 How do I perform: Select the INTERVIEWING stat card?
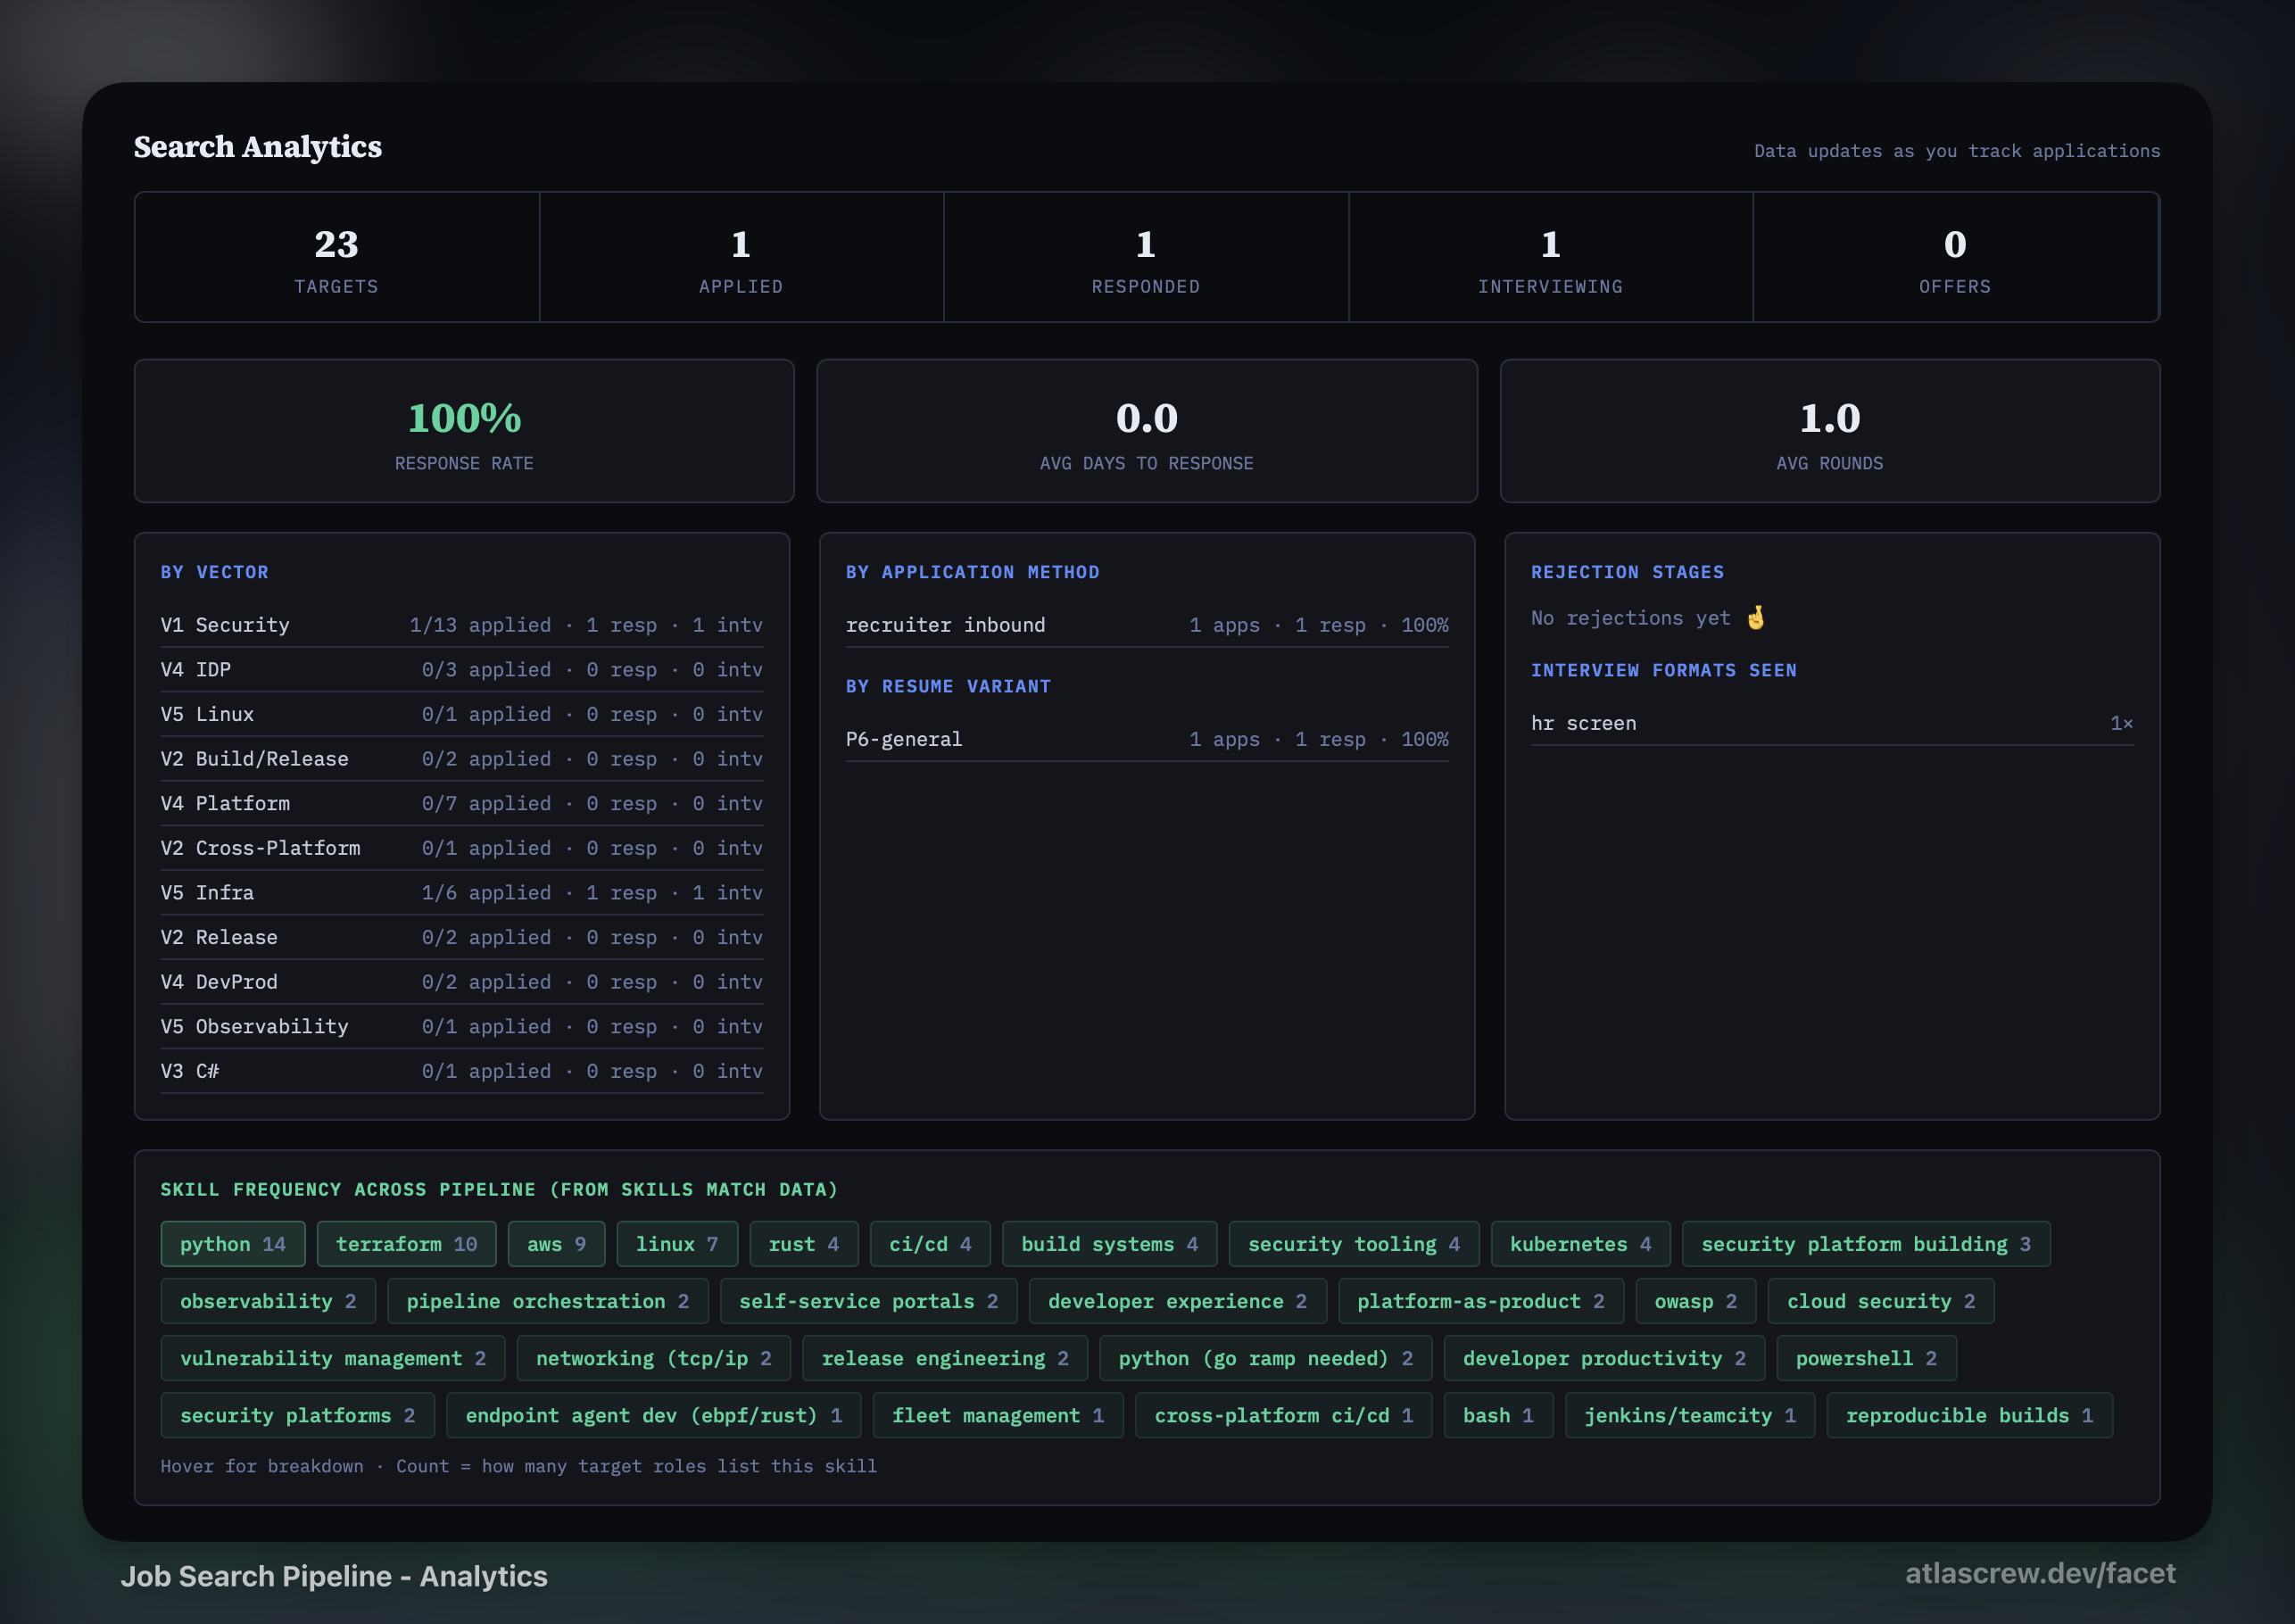coord(1549,257)
